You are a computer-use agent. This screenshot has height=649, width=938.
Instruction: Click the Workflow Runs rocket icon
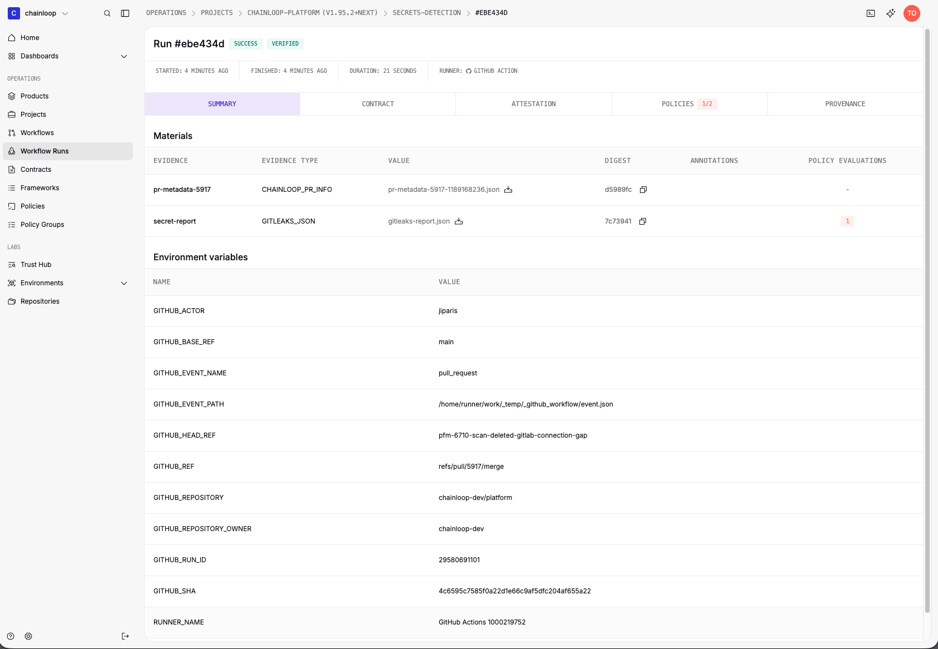[x=12, y=151]
